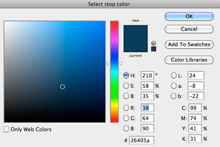Confirm the color with the OK button
This screenshot has height=147, width=220.
189,16
